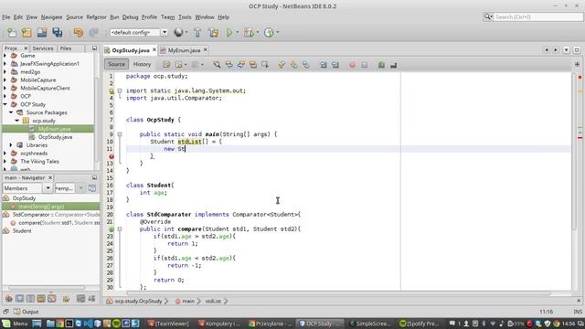Open the Tools menu
This screenshot has width=585, height=329.
[185, 17]
